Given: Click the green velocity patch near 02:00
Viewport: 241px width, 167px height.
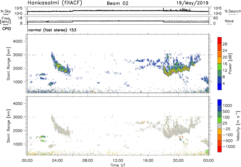Looking at the screenshot, I should click(42, 137).
